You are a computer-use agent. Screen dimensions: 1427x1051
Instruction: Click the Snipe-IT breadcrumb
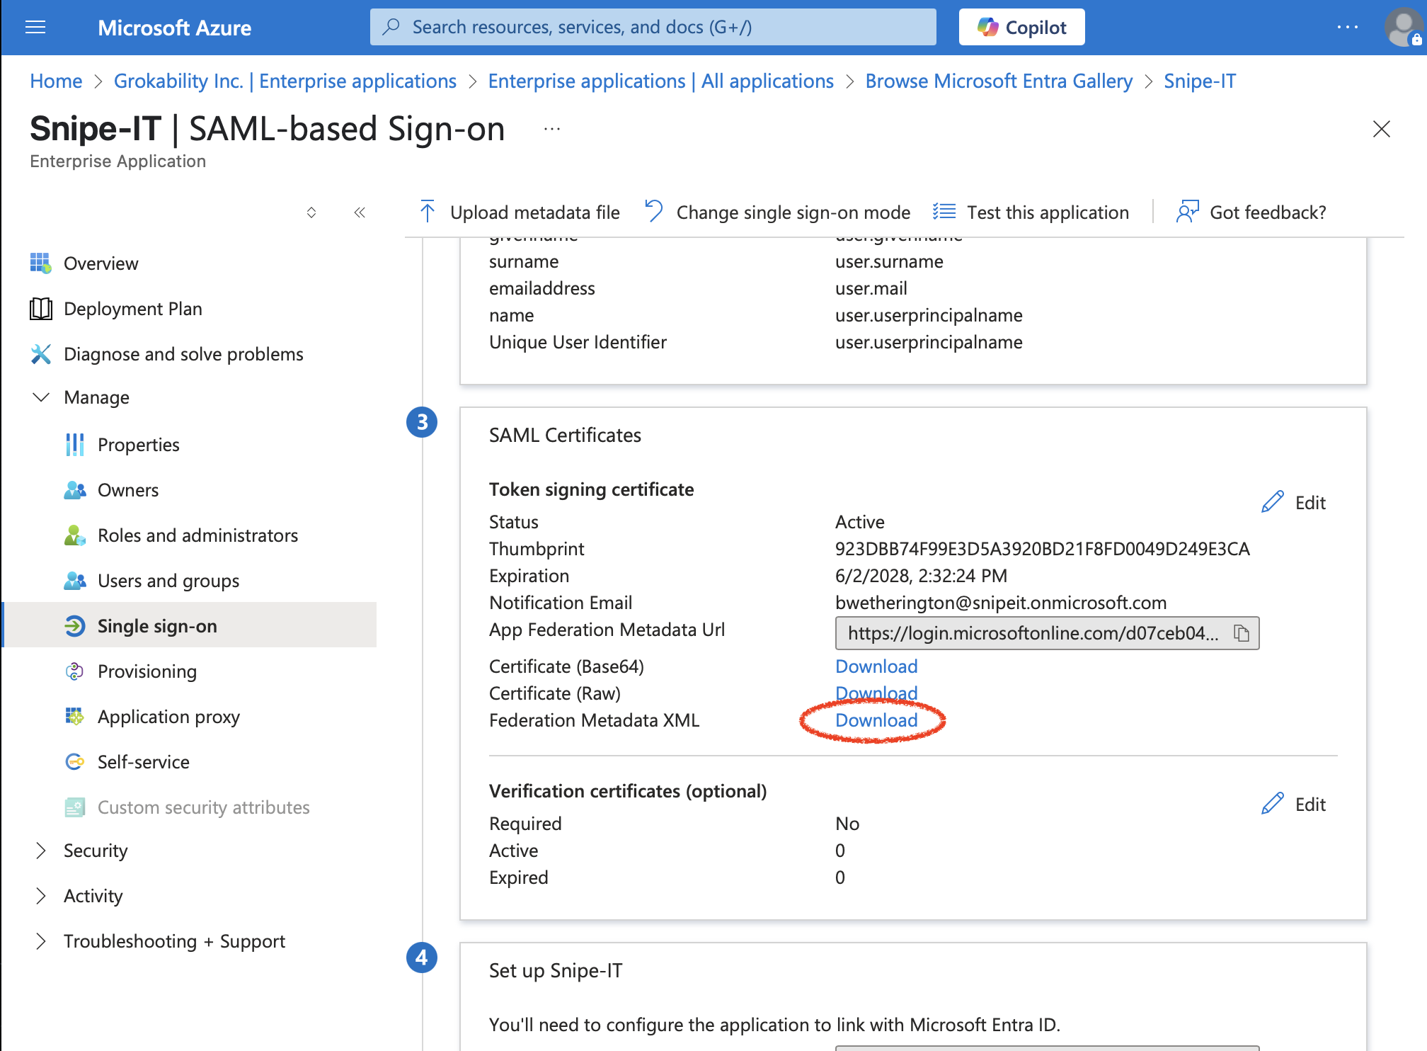coord(1199,81)
